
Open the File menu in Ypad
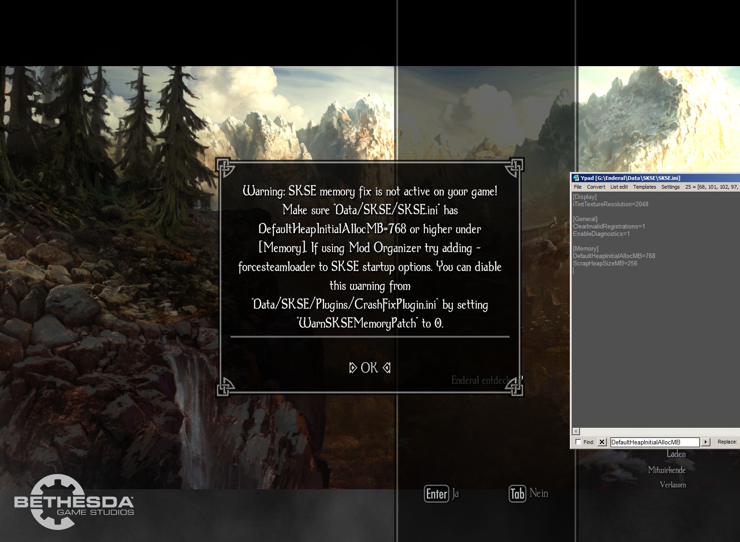point(578,187)
